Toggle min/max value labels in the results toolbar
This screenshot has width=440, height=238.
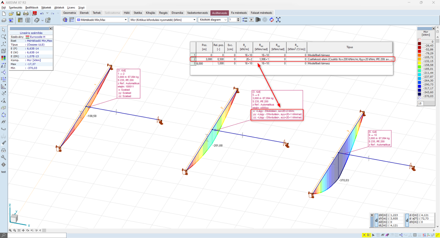[x=245, y=19]
